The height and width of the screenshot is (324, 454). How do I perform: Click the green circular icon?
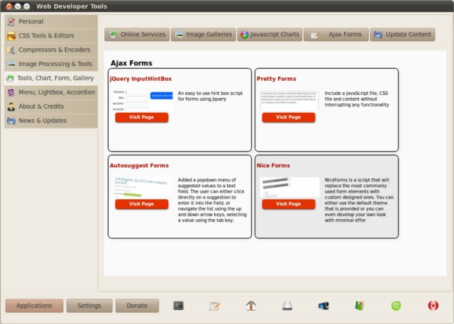tap(396, 306)
